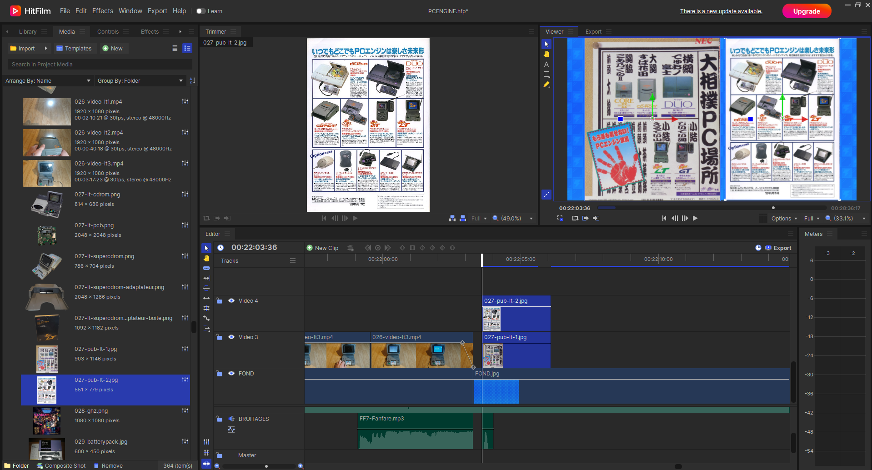This screenshot has height=470, width=872.
Task: Lock the Master track
Action: point(219,455)
